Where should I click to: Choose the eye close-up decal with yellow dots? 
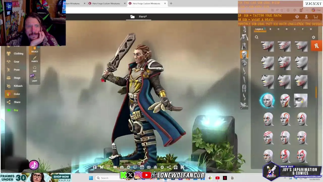pyautogui.click(x=301, y=100)
